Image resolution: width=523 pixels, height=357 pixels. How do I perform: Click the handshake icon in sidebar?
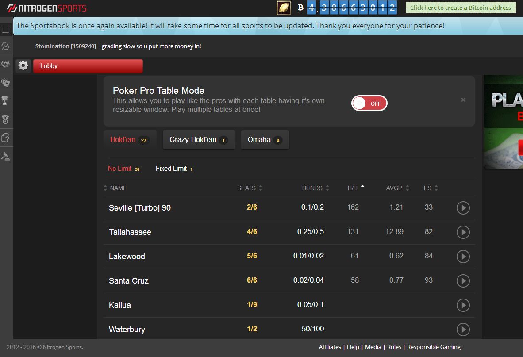click(x=6, y=64)
